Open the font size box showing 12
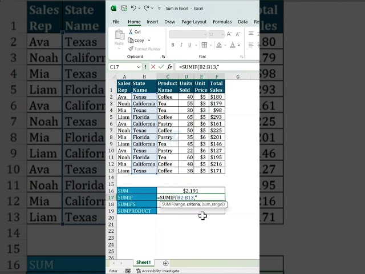The height and width of the screenshot is (274, 365). coord(216,34)
